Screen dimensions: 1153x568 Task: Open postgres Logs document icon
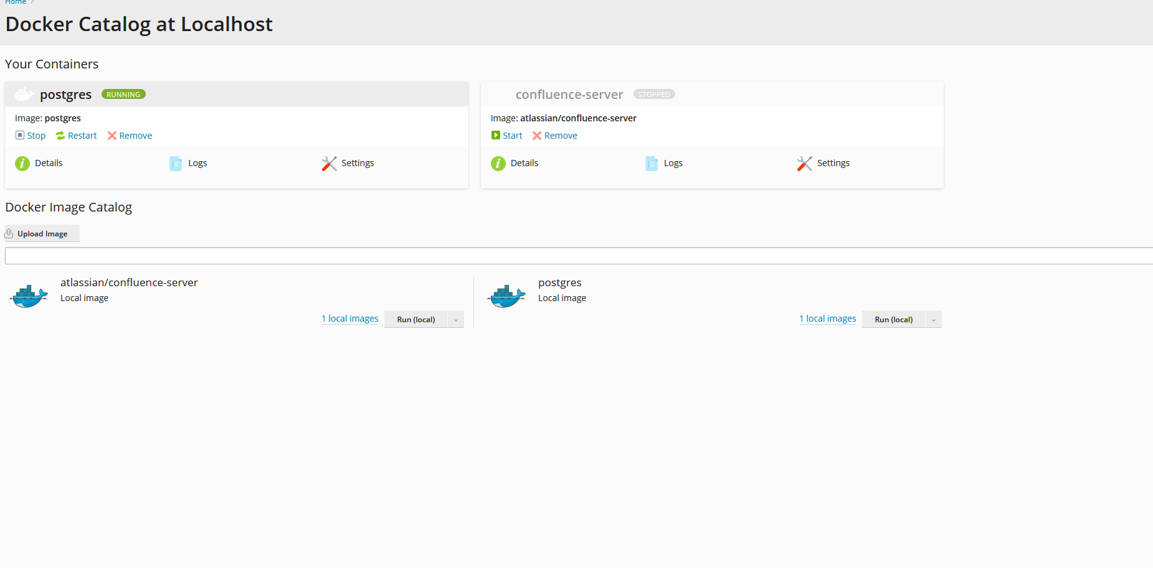(x=176, y=163)
